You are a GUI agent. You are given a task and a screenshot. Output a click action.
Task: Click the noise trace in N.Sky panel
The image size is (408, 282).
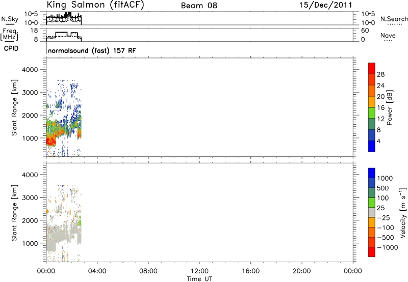coord(64,17)
